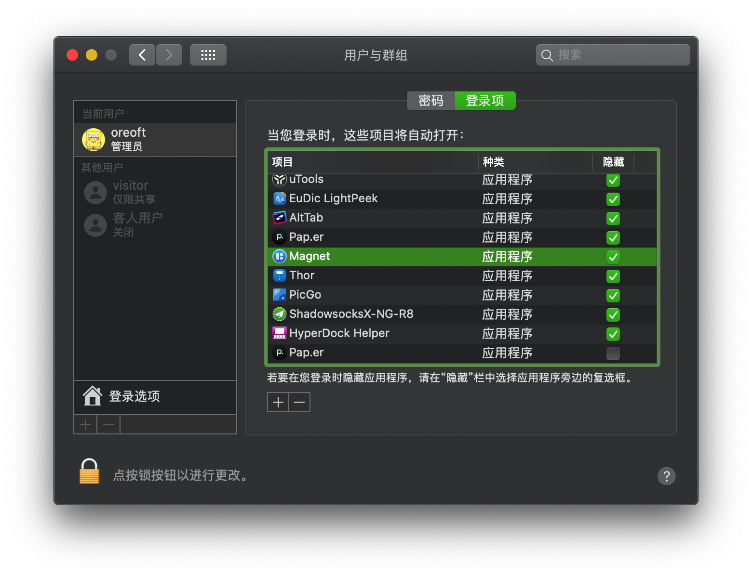Open 登录选项 in the sidebar
752x576 pixels.
[155, 397]
